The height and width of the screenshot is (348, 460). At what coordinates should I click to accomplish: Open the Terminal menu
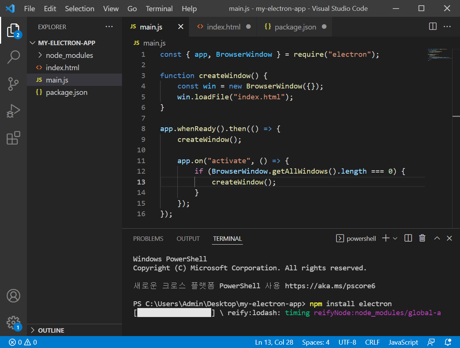click(159, 8)
